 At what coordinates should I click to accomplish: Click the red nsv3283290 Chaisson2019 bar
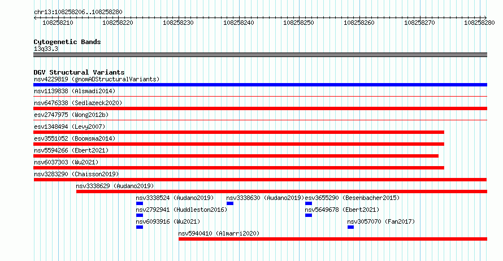click(x=260, y=180)
